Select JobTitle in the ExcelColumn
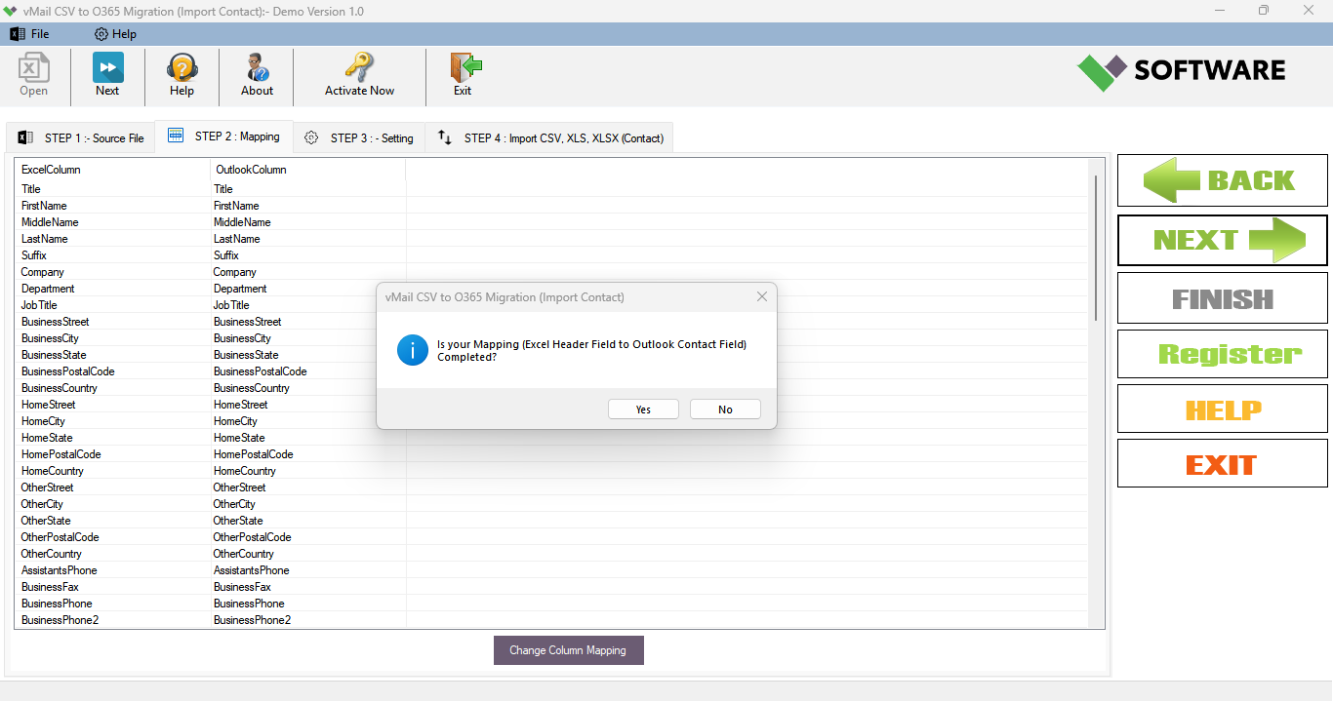Screen dimensions: 1333x702 pyautogui.click(x=39, y=305)
